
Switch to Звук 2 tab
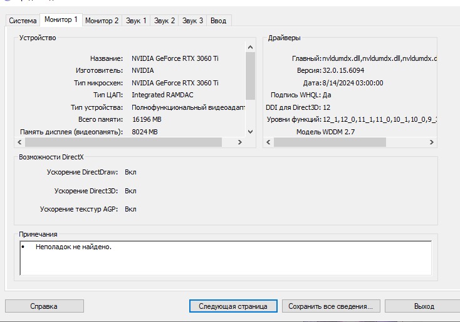tap(164, 21)
